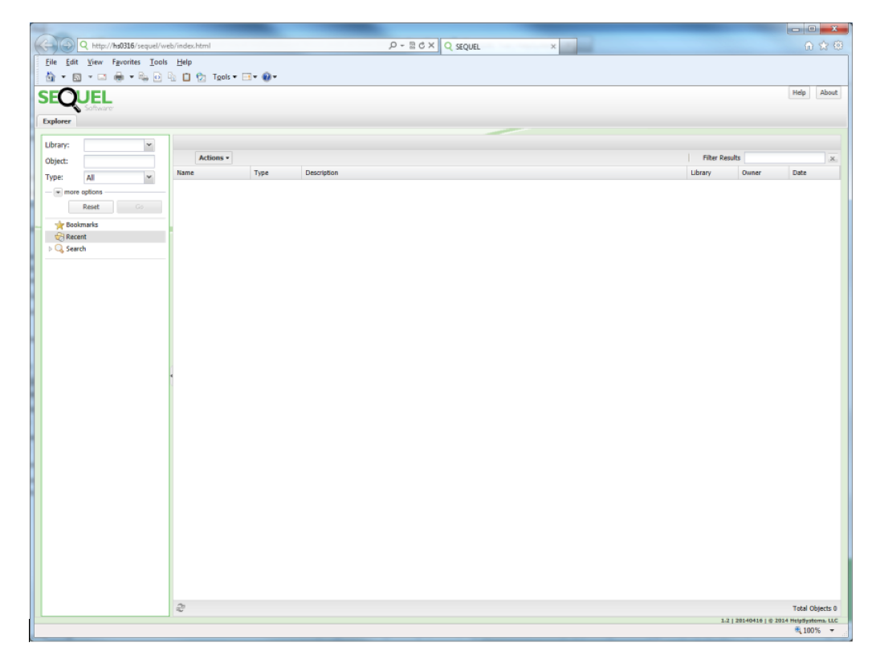Click the Print icon in the browser toolbar
The width and height of the screenshot is (872, 659).
(x=119, y=77)
